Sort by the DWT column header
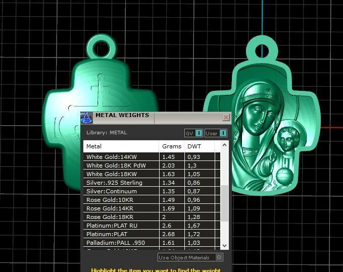Screen dimensions: 343x272 200,146
